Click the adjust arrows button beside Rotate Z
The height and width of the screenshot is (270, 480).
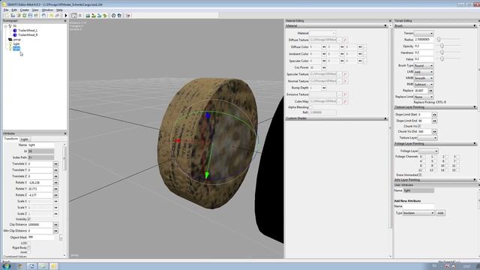point(55,195)
